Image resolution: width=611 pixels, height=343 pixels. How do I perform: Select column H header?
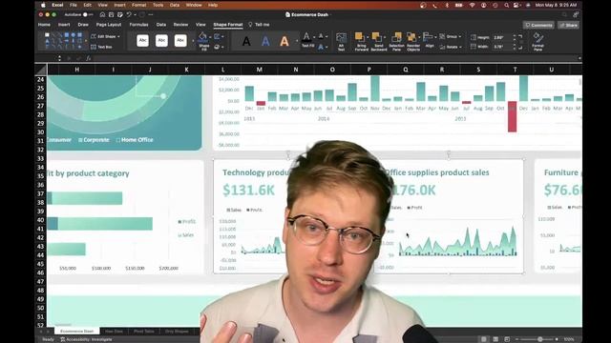(76, 70)
